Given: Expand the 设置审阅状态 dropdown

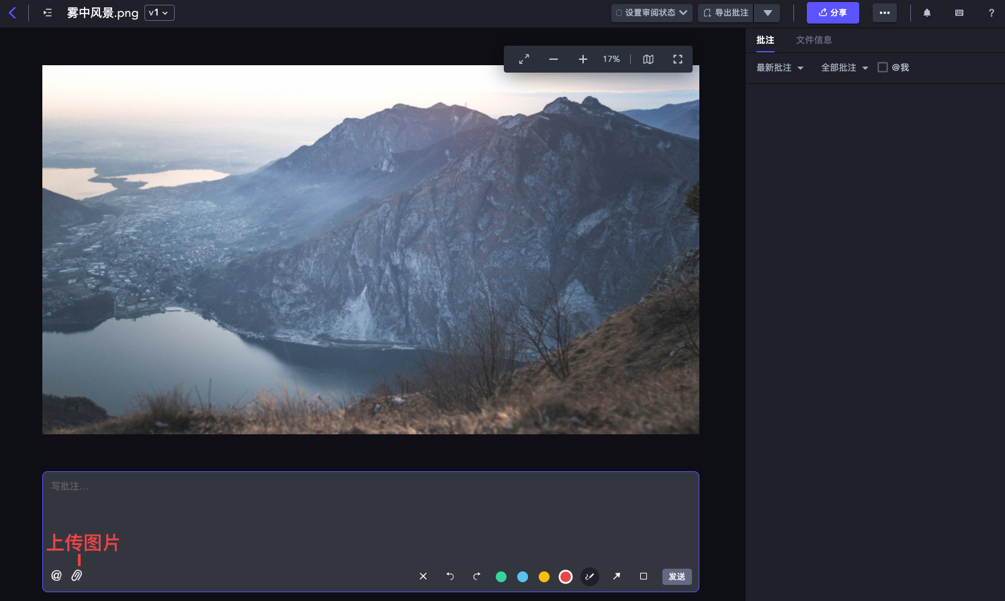Looking at the screenshot, I should [651, 13].
